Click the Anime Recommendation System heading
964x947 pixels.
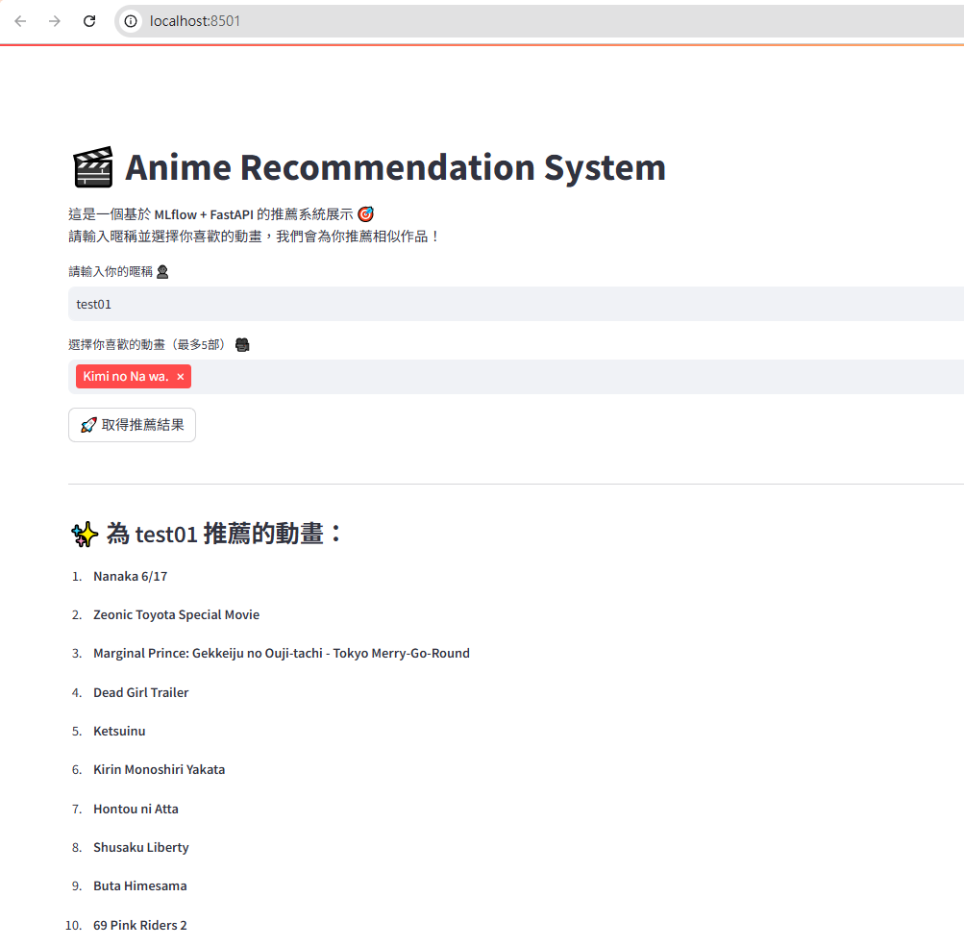[x=395, y=167]
